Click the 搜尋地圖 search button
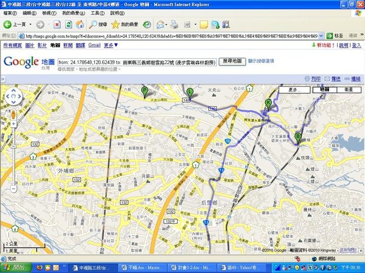Screen dimensions: 365x273 coord(232,61)
